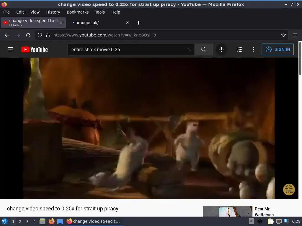Switch to workspace 3
This screenshot has height=226, width=302.
point(27,222)
